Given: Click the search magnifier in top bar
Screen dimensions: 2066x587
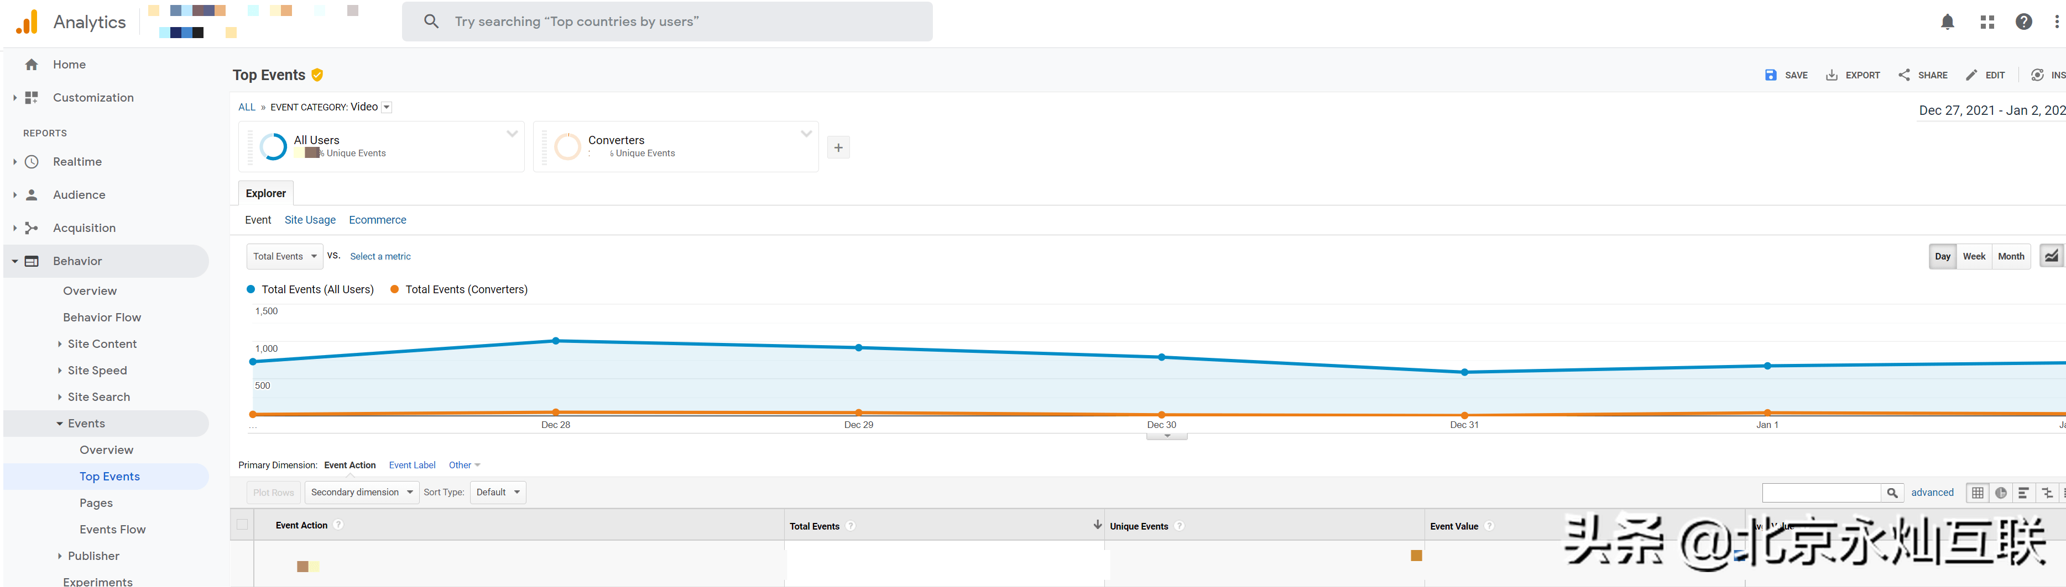Looking at the screenshot, I should pyautogui.click(x=431, y=22).
